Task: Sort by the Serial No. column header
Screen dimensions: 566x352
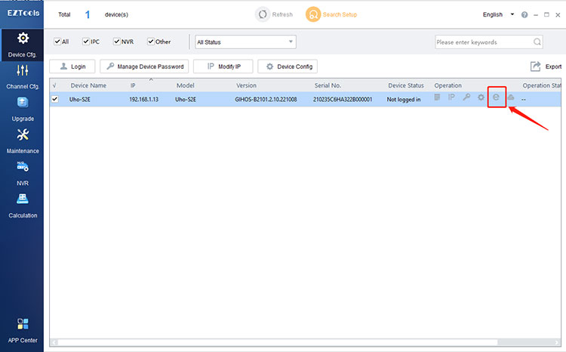Action: click(x=328, y=85)
